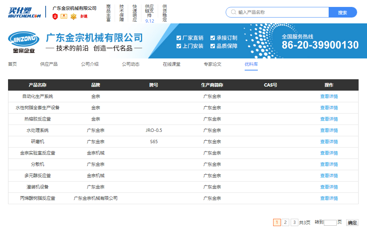
Task: Click the 研磨机 product name
Action: pos(38,142)
